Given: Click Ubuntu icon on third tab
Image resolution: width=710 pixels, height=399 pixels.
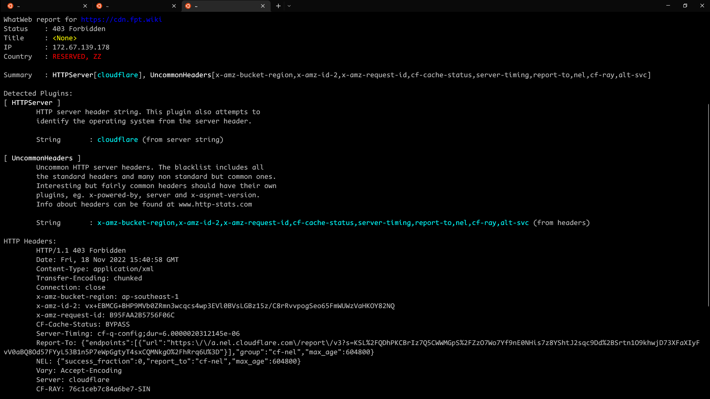Looking at the screenshot, I should click(188, 6).
